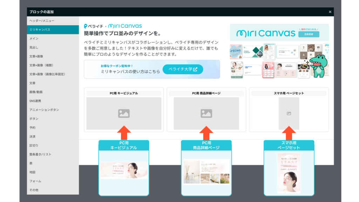The width and height of the screenshot is (359, 202).
Task: Click the SPRING template thumbnail in banner
Action: click(x=236, y=52)
